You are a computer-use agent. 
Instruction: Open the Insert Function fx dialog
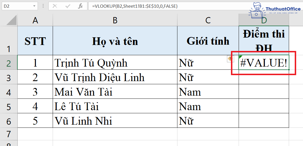81,6
